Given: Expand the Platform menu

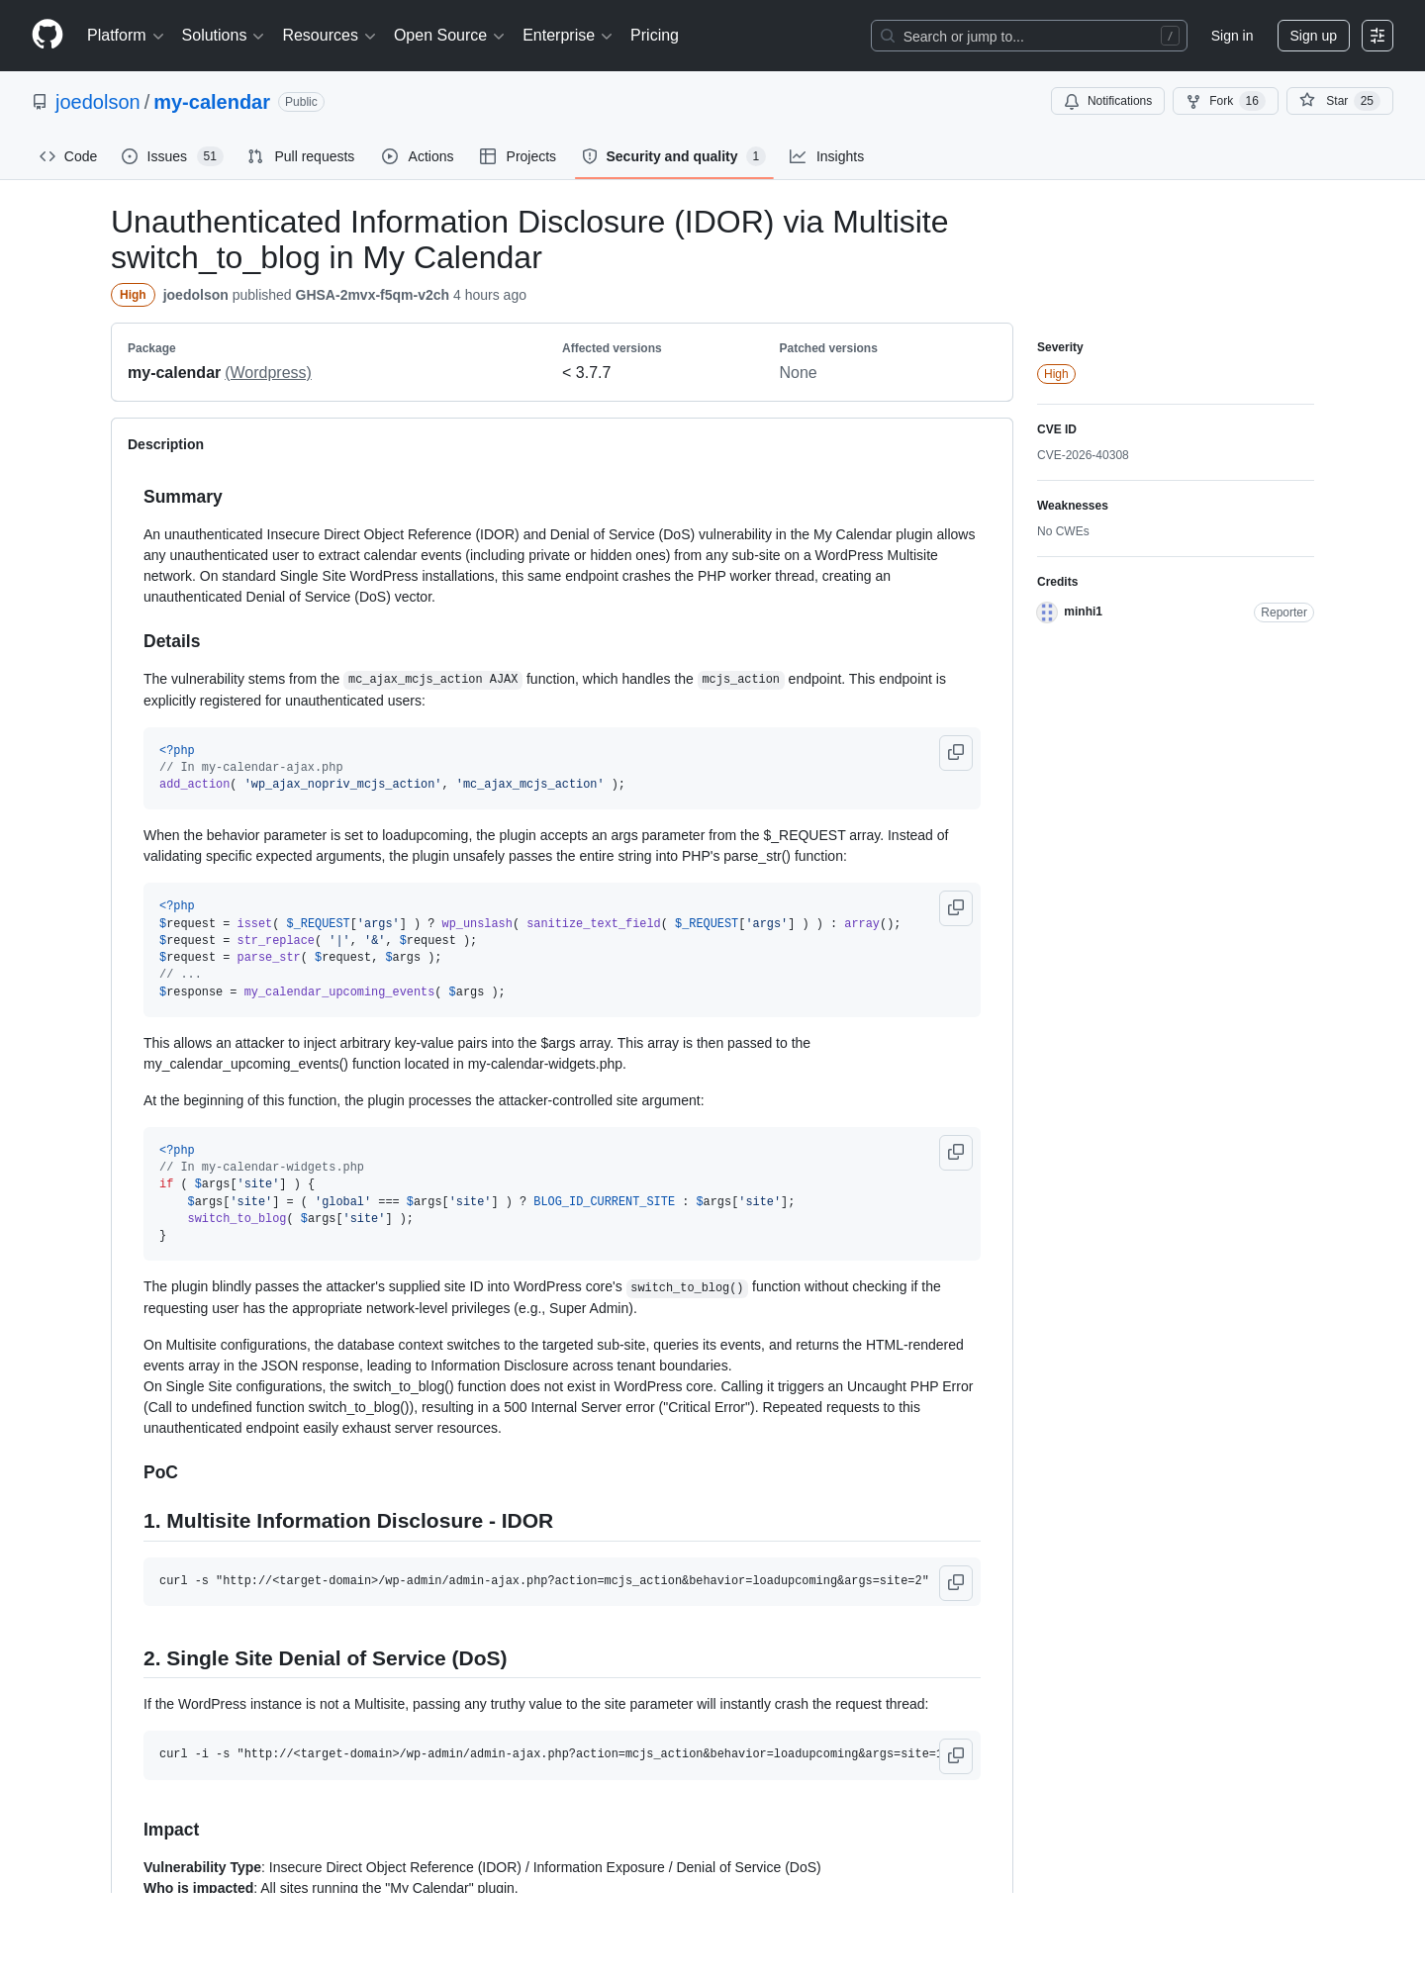Looking at the screenshot, I should (125, 36).
